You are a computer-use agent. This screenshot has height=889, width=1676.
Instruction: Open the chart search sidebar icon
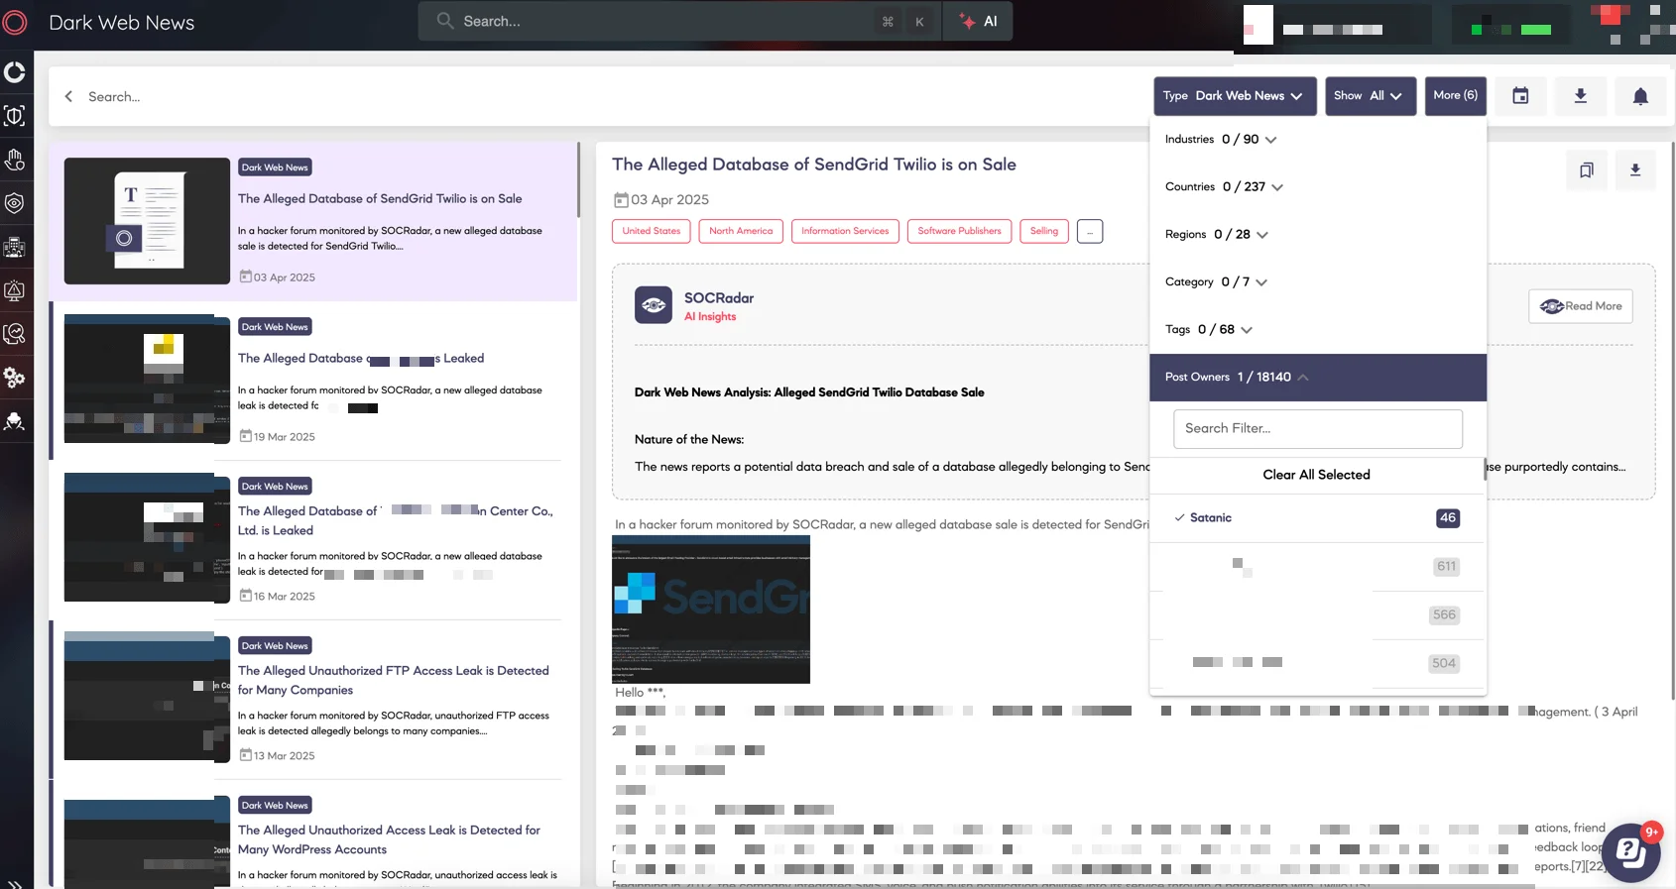coord(15,334)
